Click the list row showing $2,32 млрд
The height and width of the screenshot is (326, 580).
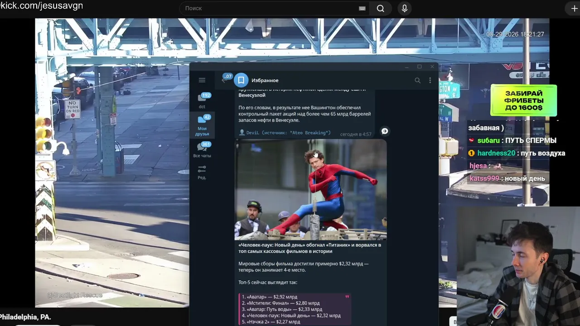point(291,316)
